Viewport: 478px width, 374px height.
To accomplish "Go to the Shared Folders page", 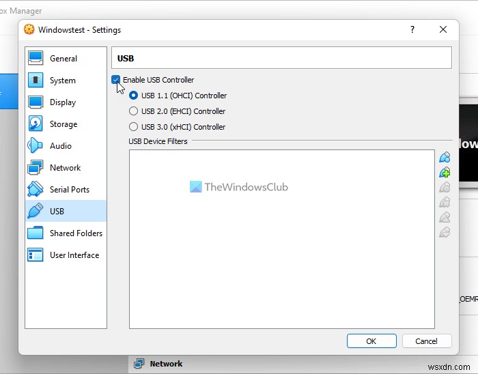I will click(66, 233).
